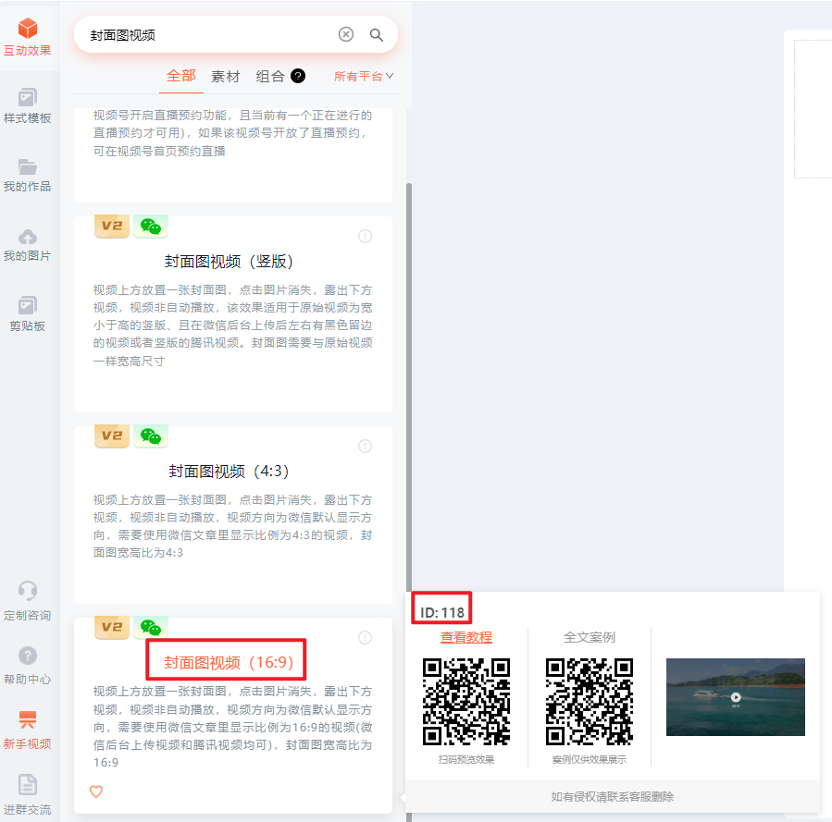Click V2 badge on 封面图视频（4:3） card
Viewport: 832px width, 822px height.
(112, 436)
